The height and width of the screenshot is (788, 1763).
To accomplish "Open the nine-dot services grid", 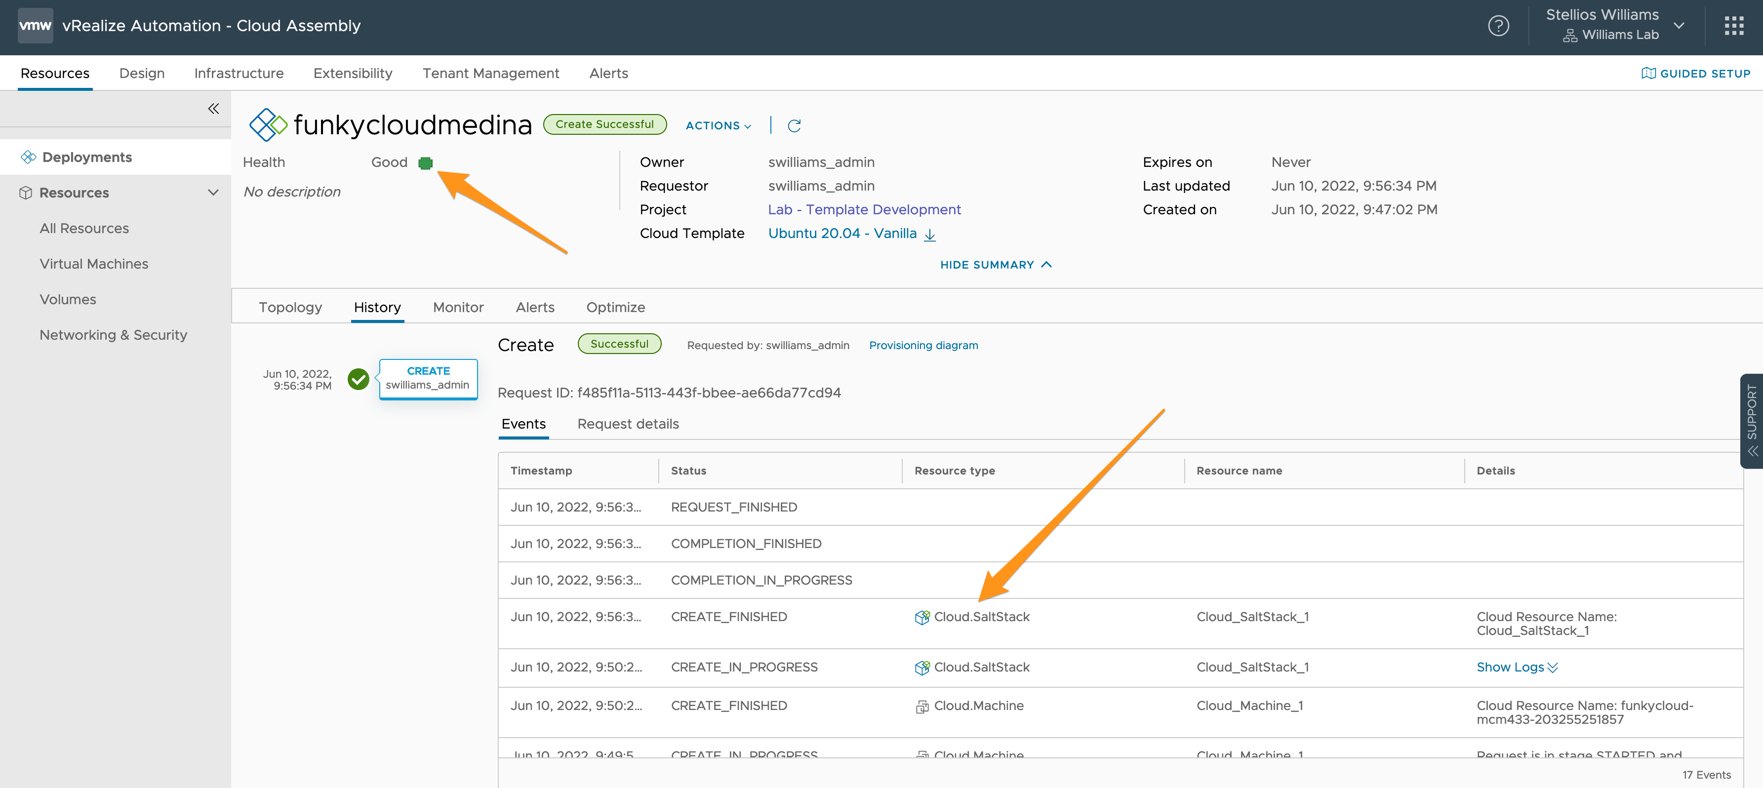I will [x=1733, y=26].
